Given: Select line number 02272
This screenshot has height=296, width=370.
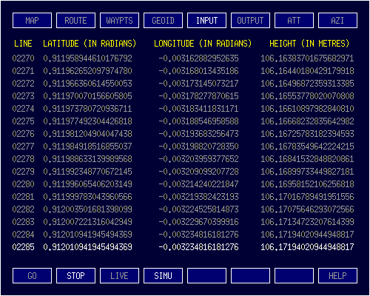Looking at the screenshot, I should pyautogui.click(x=23, y=84).
